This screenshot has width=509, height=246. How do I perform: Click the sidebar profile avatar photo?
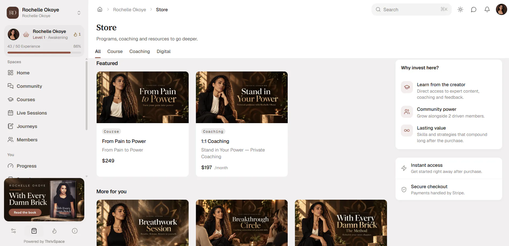pos(13,34)
